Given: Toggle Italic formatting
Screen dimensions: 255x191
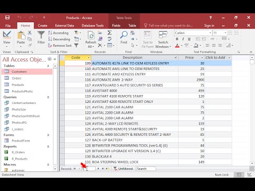Looking at the screenshot, I should point(183,39).
